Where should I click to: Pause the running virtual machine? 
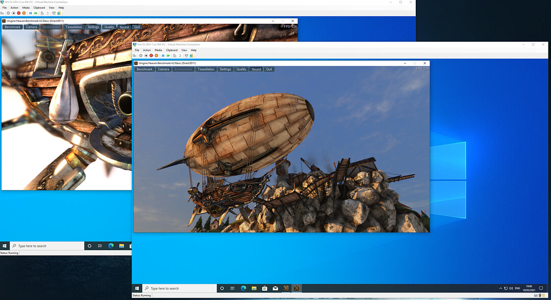click(163, 55)
